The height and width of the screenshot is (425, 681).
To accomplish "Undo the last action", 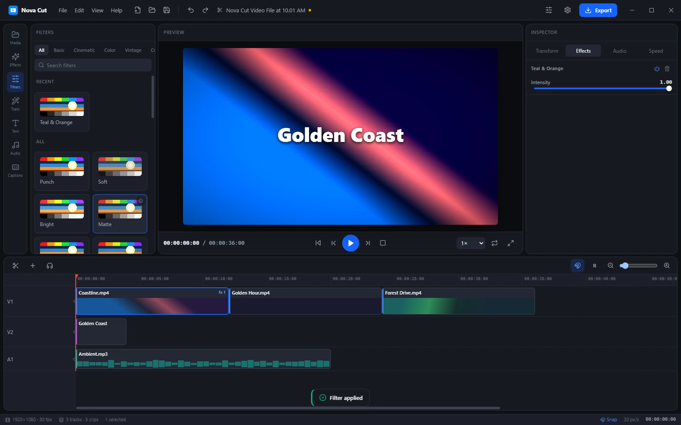I will pos(191,10).
